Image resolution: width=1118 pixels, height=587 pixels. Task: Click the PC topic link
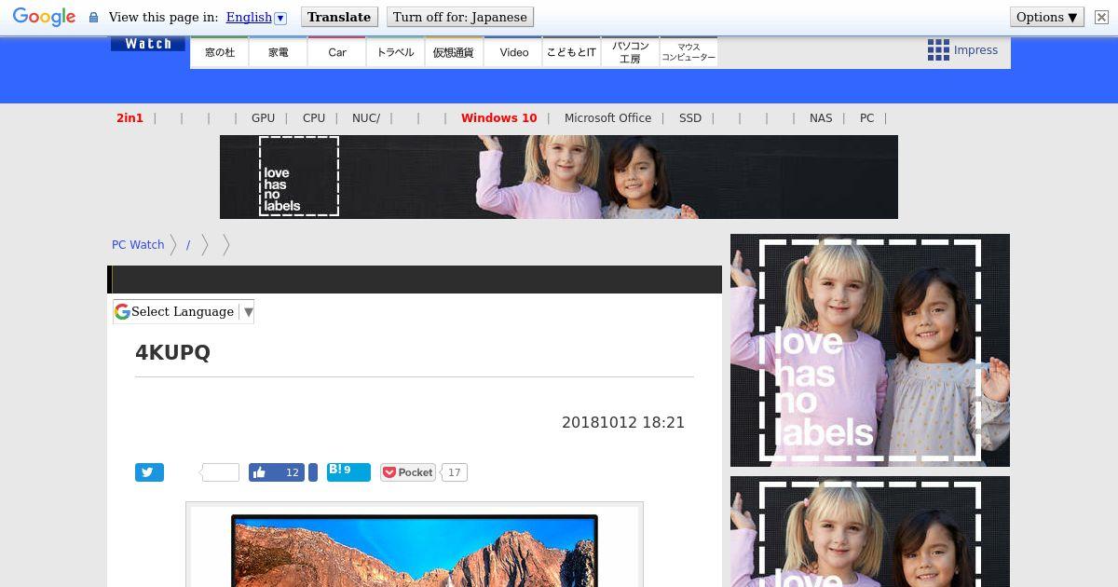(x=867, y=118)
